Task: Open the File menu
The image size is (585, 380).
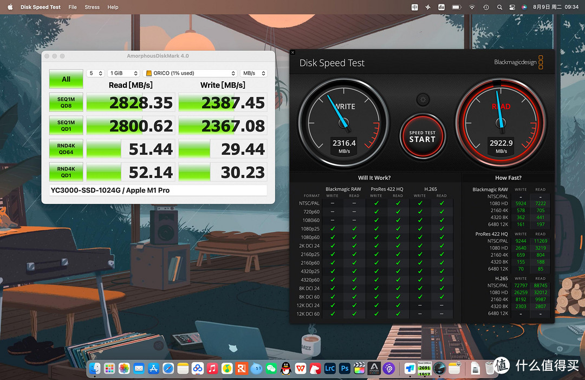Action: [x=73, y=7]
